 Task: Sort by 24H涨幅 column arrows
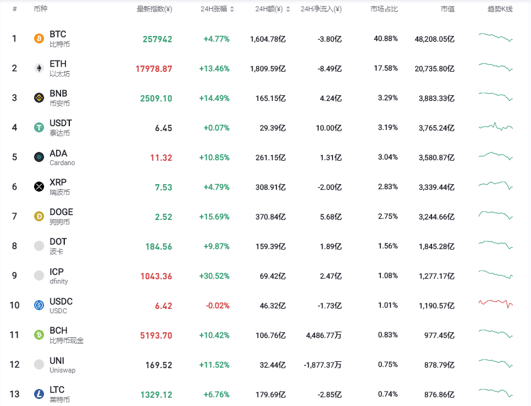(232, 9)
